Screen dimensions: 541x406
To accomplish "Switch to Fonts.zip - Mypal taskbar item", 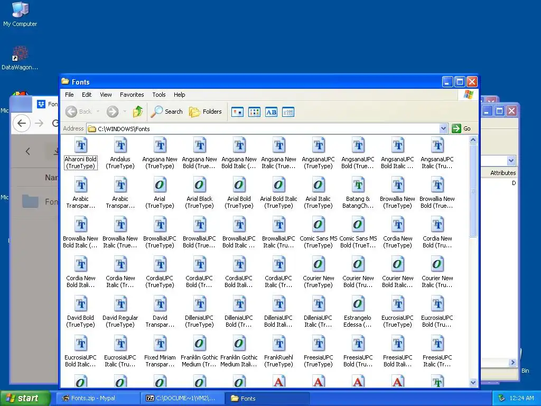I will (98, 398).
